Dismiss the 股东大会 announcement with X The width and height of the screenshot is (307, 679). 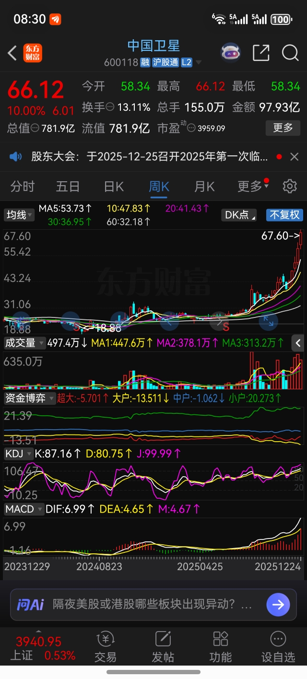click(x=294, y=157)
